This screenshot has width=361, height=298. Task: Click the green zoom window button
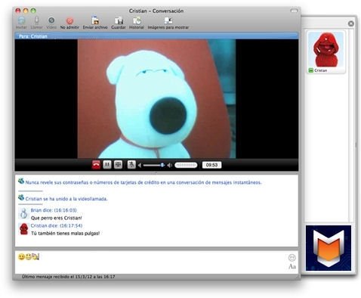(x=33, y=11)
